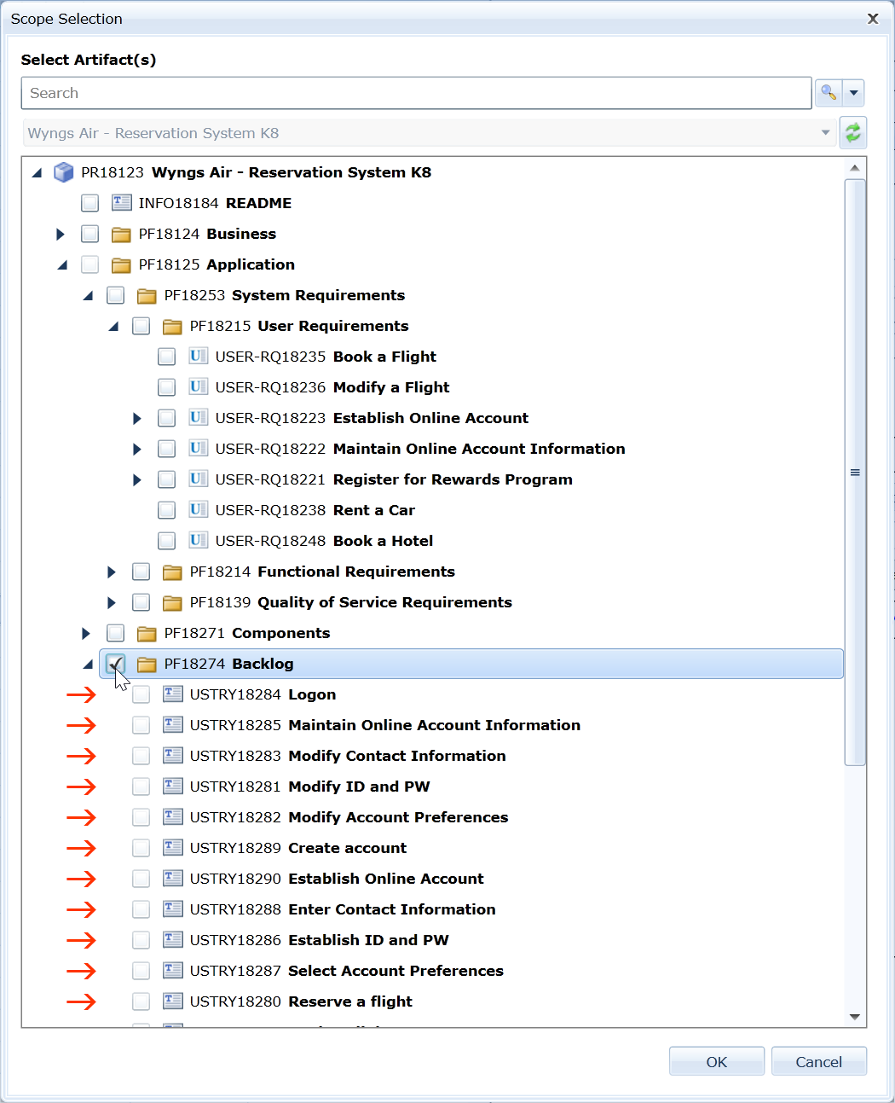Check the INFO18184 README checkbox
This screenshot has width=895, height=1103.
click(x=90, y=203)
